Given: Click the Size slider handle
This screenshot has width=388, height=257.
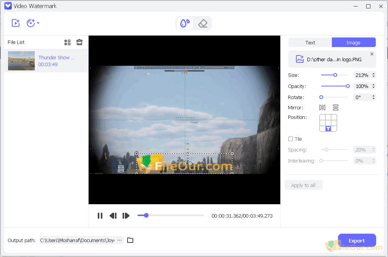Looking at the screenshot, I should [x=335, y=75].
